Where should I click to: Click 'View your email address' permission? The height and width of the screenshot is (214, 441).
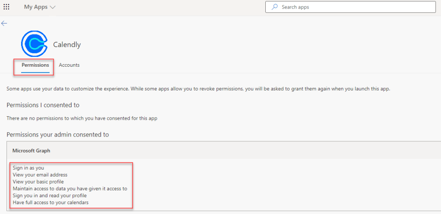click(x=40, y=175)
